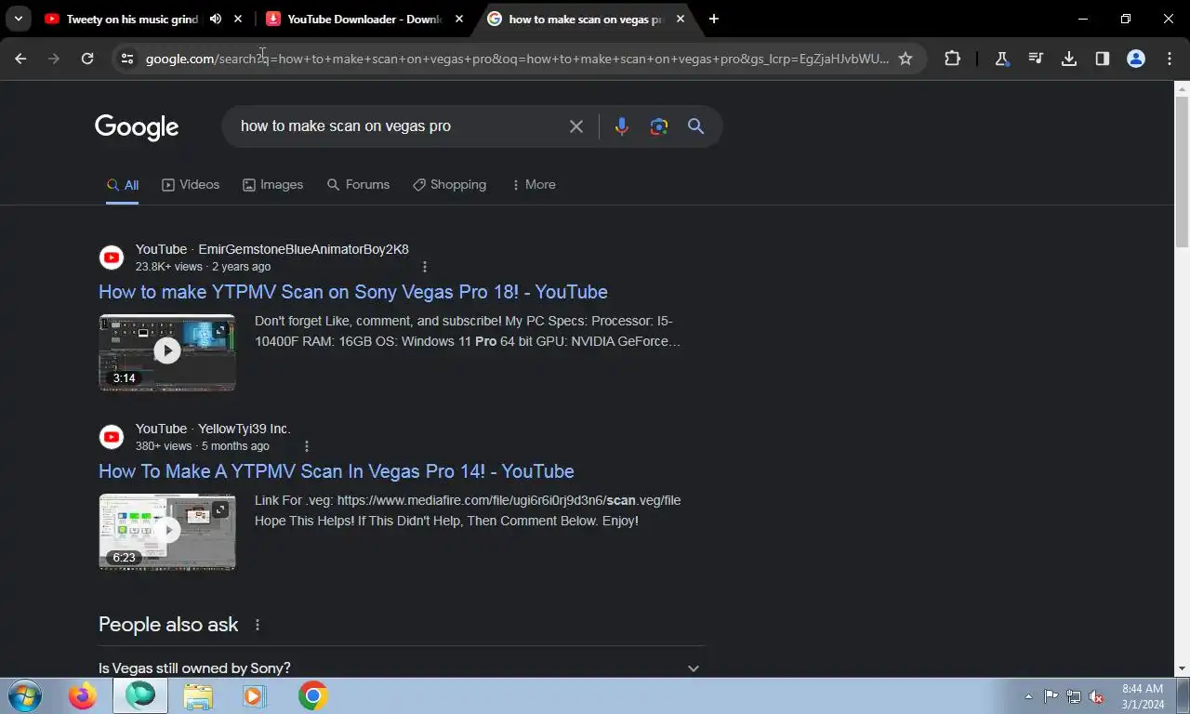Open the clock showing 8:44 AM

coord(1144,696)
